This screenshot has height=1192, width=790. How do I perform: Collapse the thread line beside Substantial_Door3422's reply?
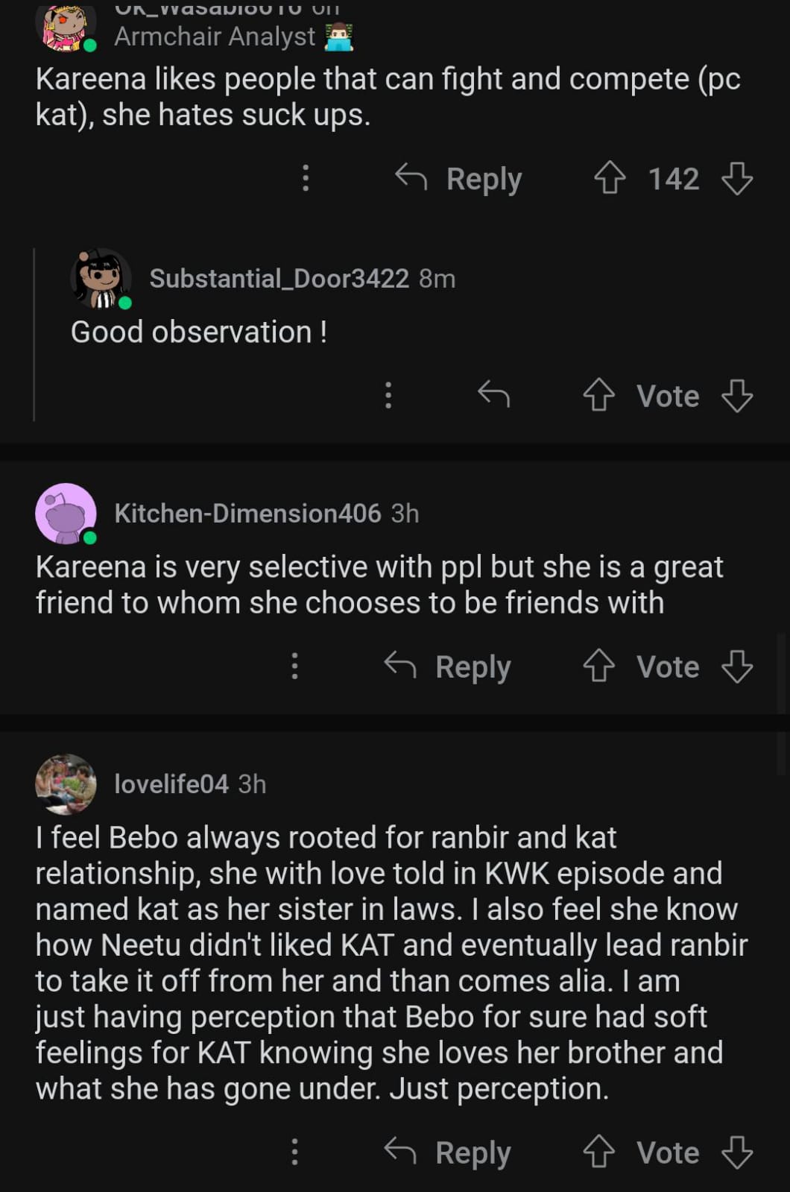tap(34, 335)
